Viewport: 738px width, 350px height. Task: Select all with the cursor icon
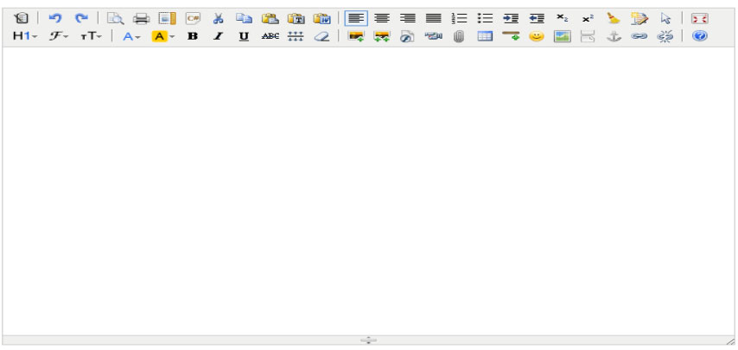665,19
